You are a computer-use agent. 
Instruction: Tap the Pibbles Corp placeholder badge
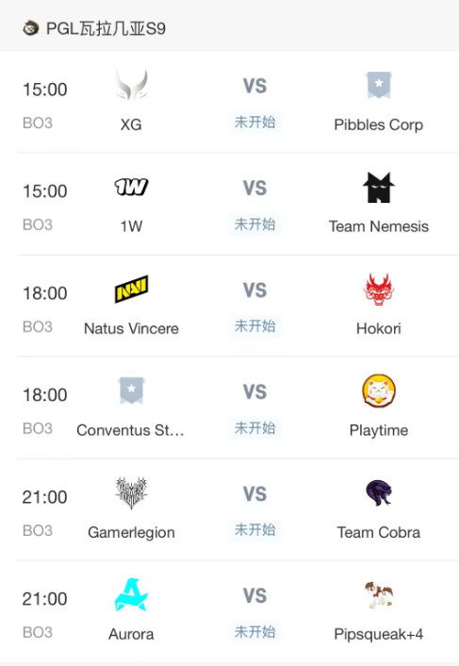(379, 85)
